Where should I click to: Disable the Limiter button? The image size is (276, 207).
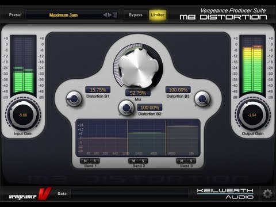[x=158, y=15]
